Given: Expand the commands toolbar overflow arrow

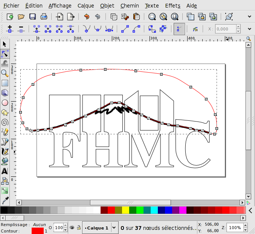Looking at the screenshot, I should point(249,17).
